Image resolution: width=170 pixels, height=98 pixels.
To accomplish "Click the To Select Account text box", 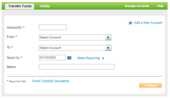I will click(72, 48).
